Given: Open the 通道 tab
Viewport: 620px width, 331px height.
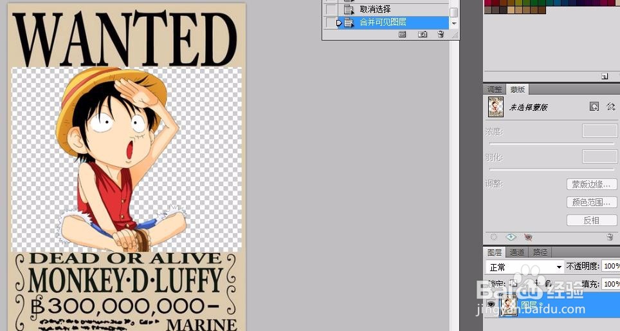Looking at the screenshot, I should point(516,252).
